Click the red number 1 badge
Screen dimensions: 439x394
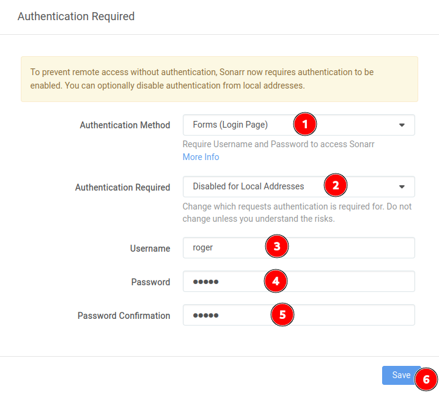(305, 124)
